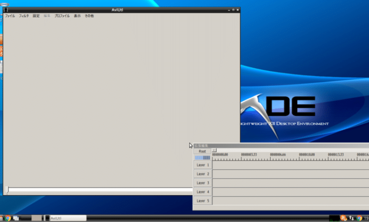This screenshot has height=222, width=369.
Task: Toggle the Layer 3 button
Action: pyautogui.click(x=203, y=183)
